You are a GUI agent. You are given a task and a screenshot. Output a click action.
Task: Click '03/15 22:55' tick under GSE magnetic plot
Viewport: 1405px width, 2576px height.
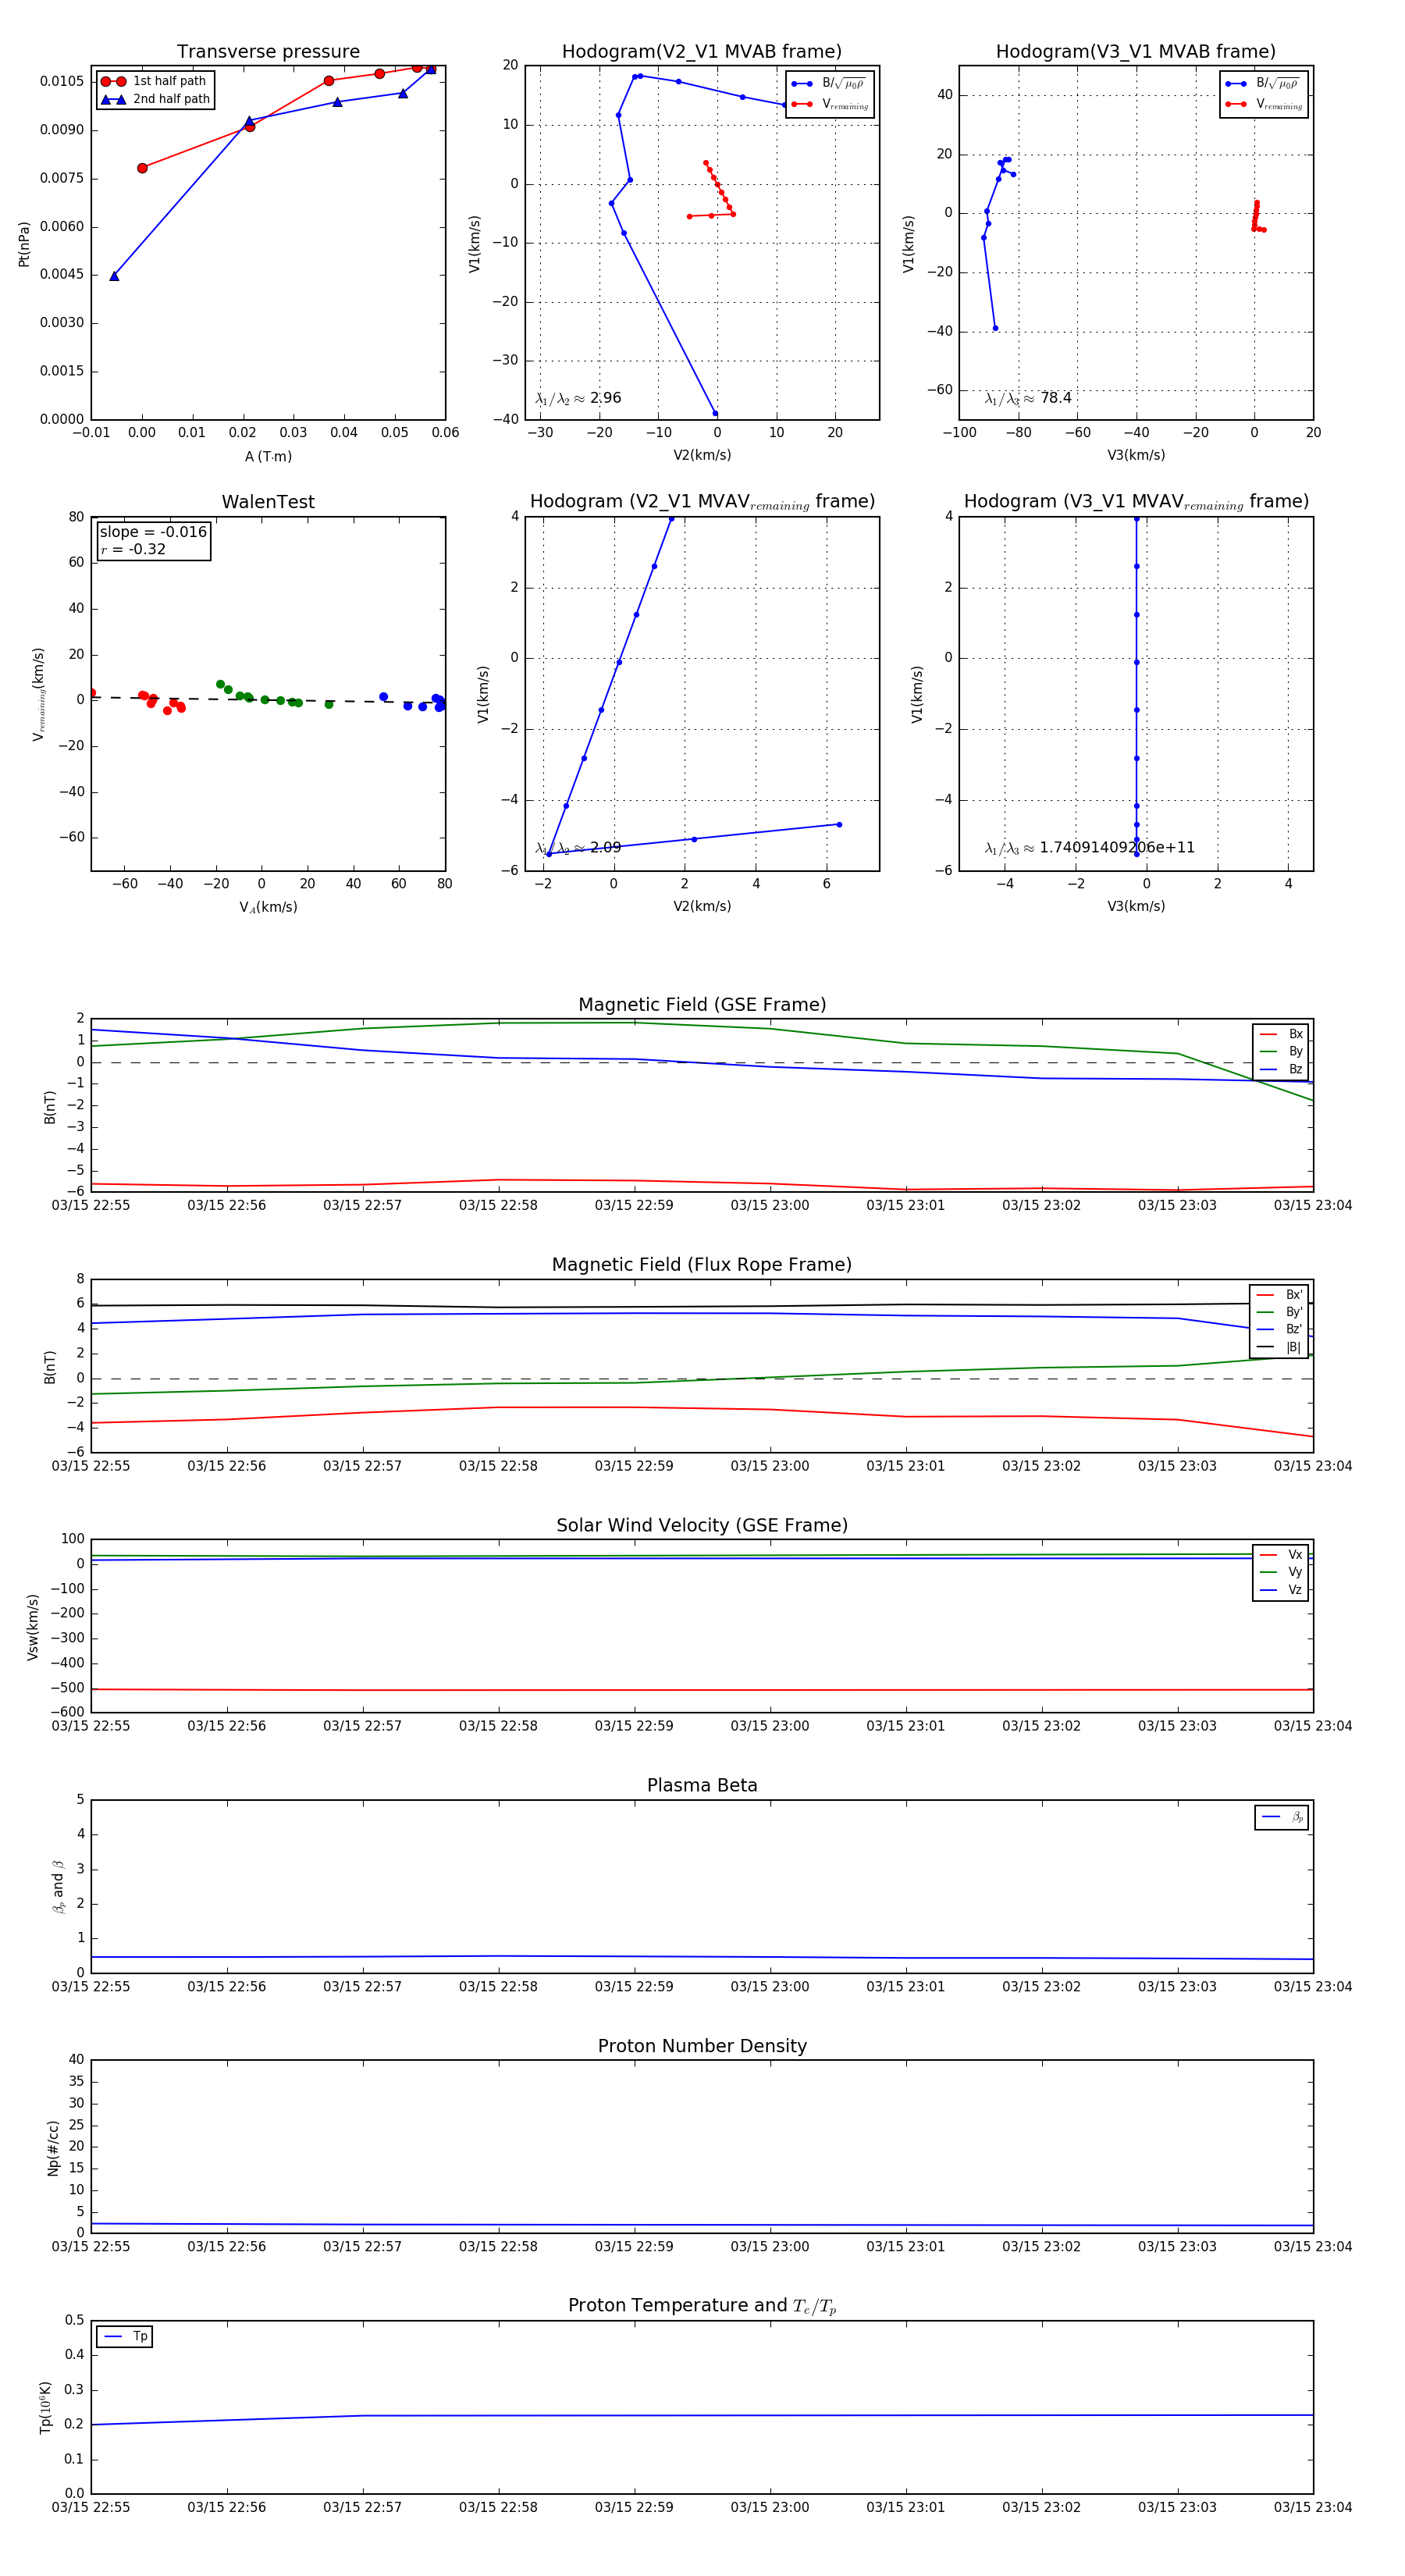click(91, 1205)
